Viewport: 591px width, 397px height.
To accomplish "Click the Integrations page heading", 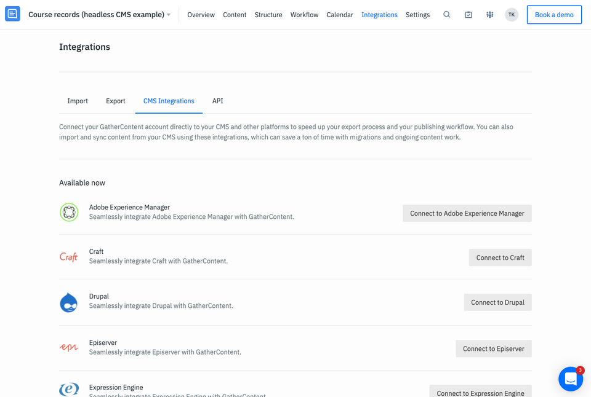I will [x=84, y=47].
